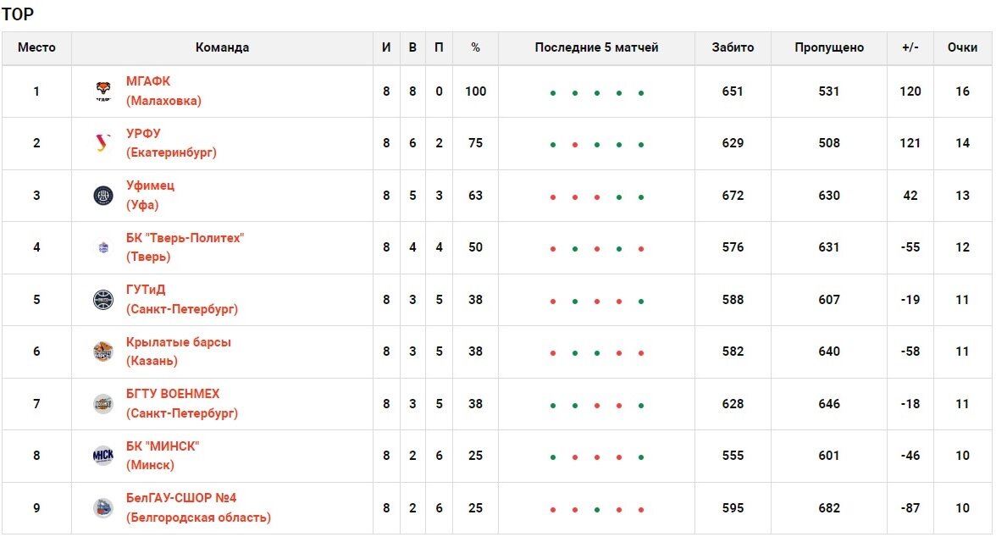Click the Очки column header
The image size is (996, 537).
(x=962, y=47)
